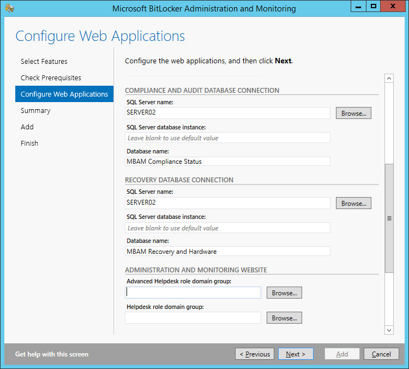
Task: Focus Compliance SQL Server database instance field
Action: click(x=227, y=138)
